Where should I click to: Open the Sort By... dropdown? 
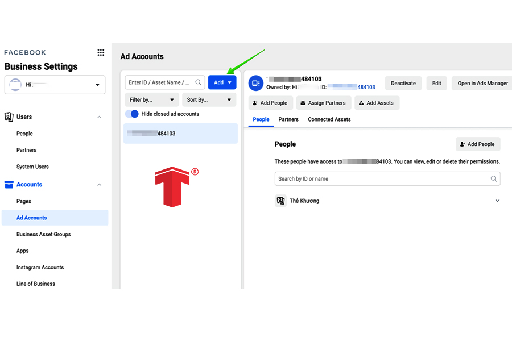click(x=209, y=100)
